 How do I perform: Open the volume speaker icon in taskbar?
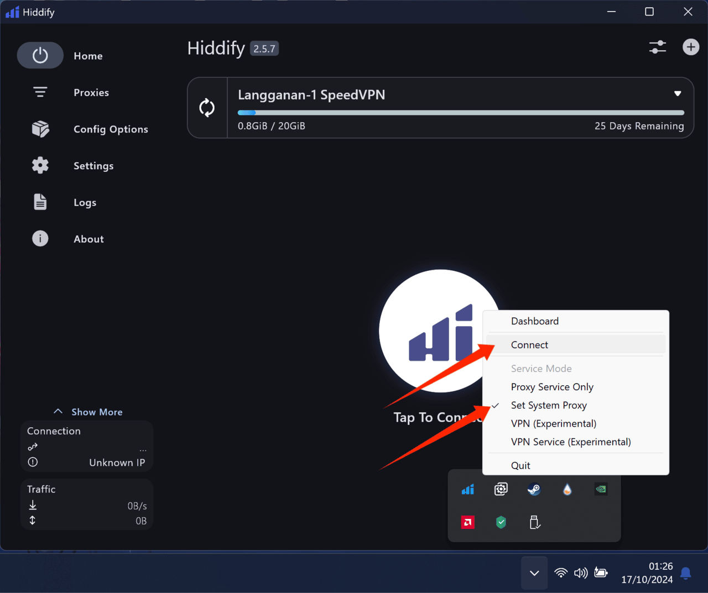tap(581, 573)
